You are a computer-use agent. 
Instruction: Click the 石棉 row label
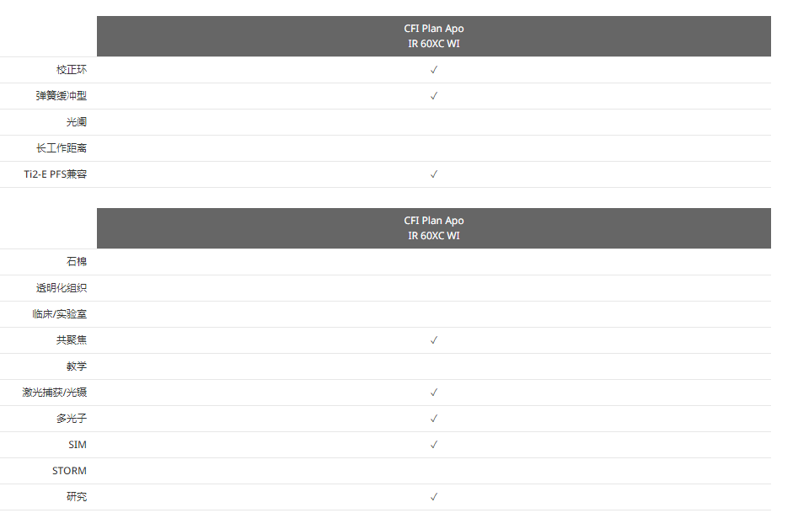click(77, 262)
